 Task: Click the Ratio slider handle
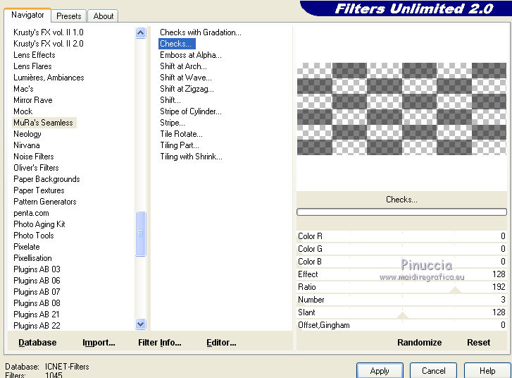(455, 291)
